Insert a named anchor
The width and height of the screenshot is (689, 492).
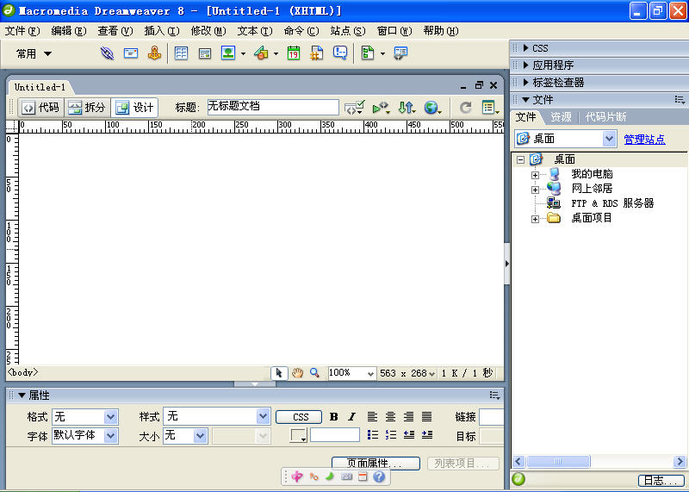click(x=154, y=53)
